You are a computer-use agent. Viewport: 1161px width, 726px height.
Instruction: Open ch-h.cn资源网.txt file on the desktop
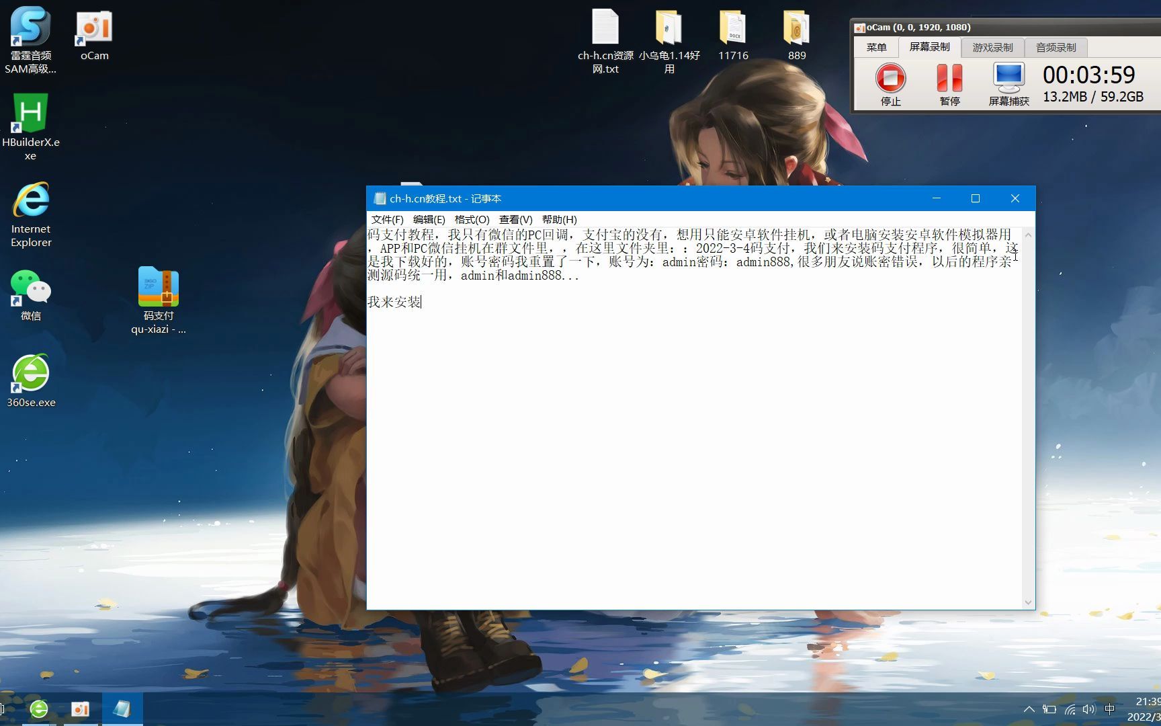coord(605,41)
